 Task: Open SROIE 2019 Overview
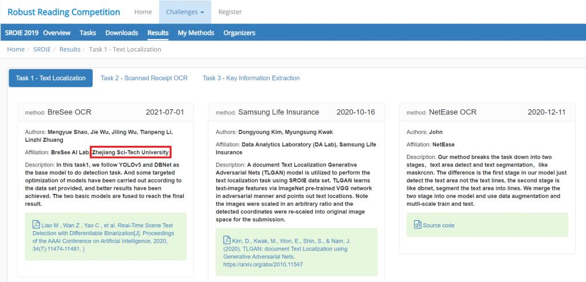pos(57,33)
